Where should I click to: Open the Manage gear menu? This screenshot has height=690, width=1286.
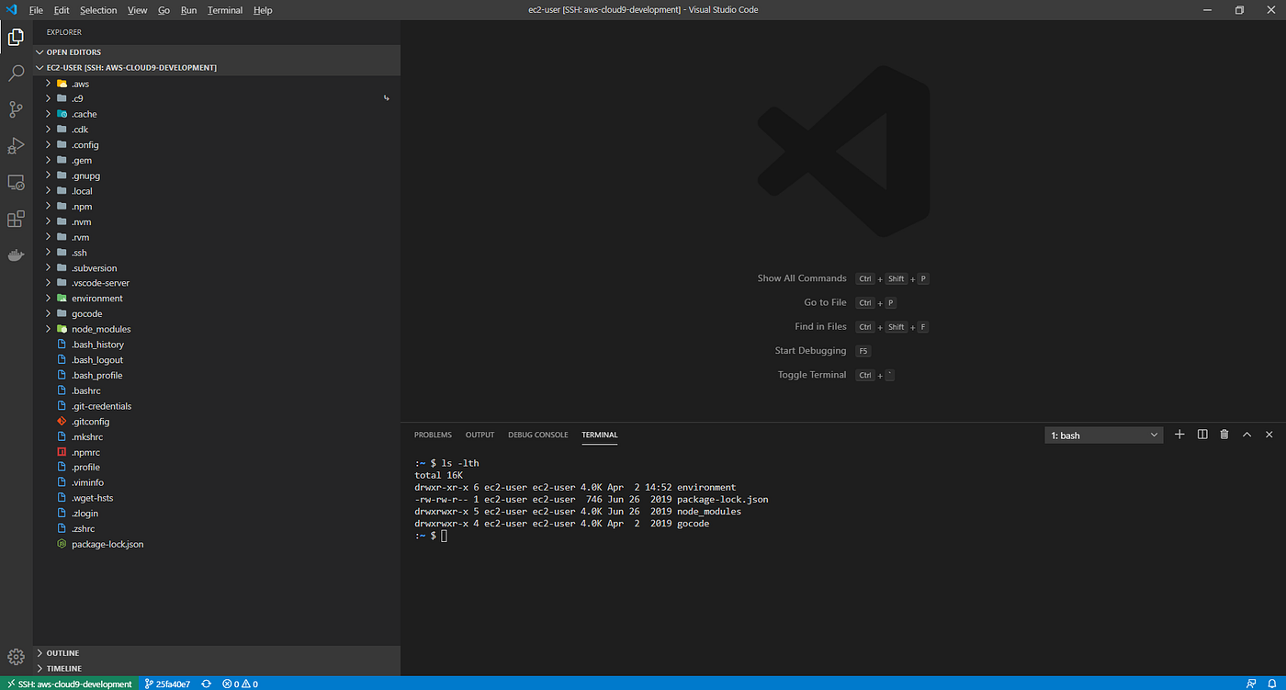16,657
